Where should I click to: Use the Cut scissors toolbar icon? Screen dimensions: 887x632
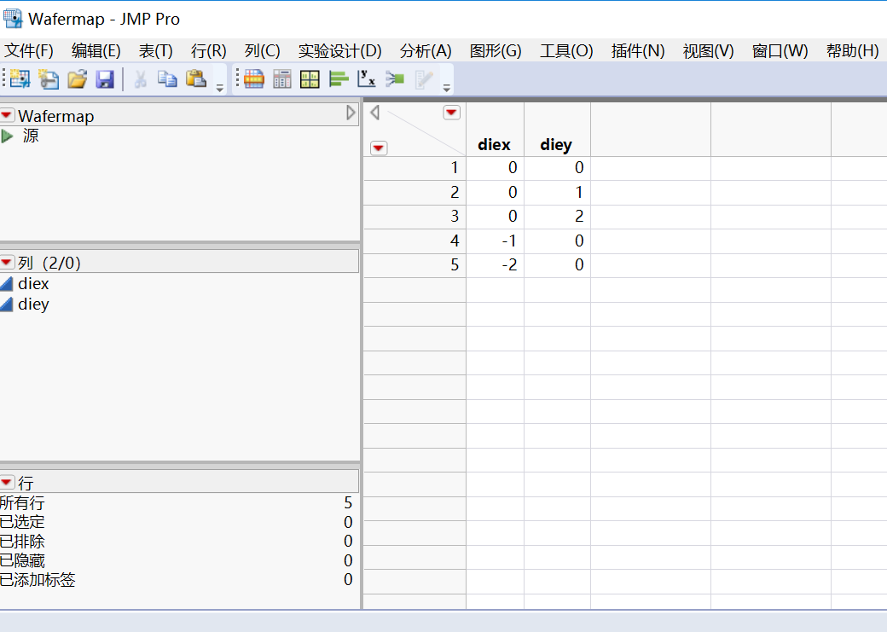click(140, 78)
